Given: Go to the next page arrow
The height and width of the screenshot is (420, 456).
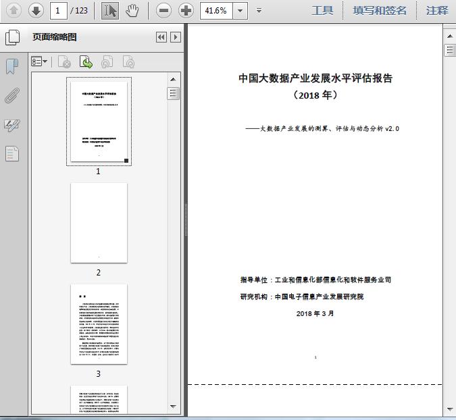Looking at the screenshot, I should pos(36,10).
